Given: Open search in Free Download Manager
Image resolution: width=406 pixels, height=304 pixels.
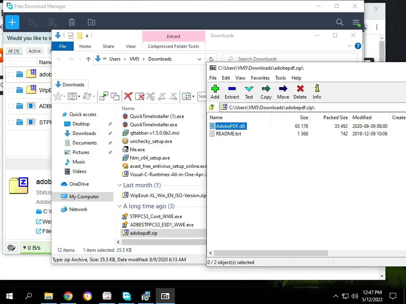Looking at the screenshot, I should coord(339,22).
